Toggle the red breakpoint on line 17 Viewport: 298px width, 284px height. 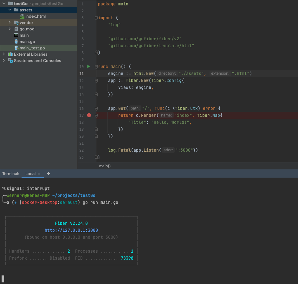[89, 115]
